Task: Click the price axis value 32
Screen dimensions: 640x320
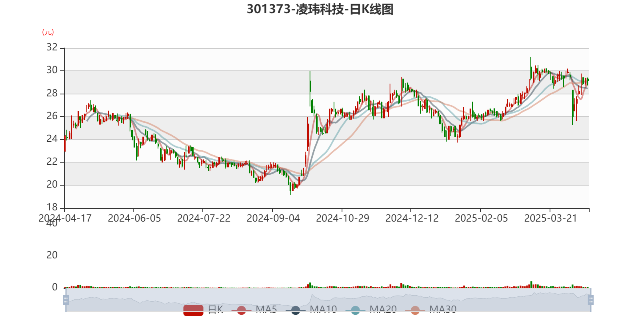Action: (x=52, y=47)
